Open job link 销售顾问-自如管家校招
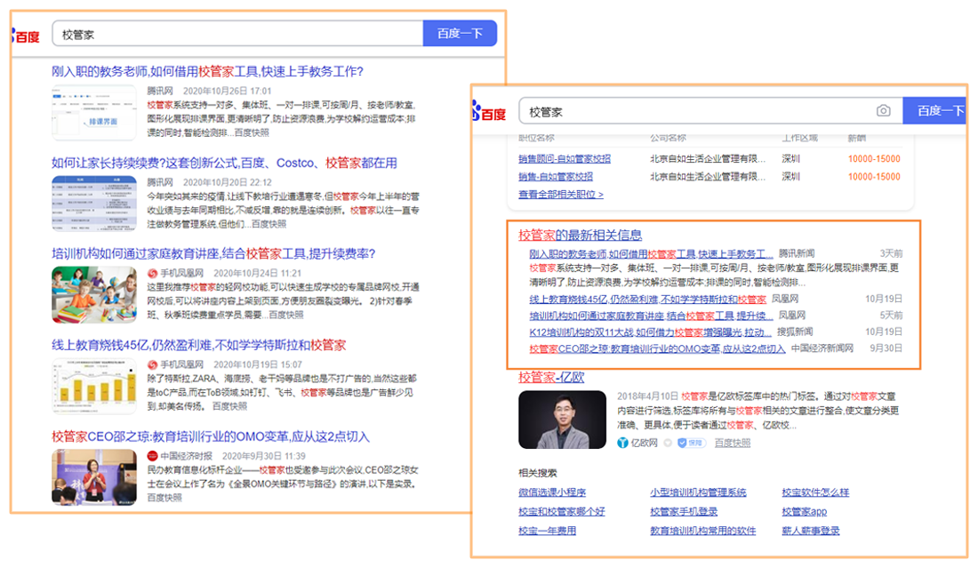This screenshot has width=978, height=568. point(565,158)
